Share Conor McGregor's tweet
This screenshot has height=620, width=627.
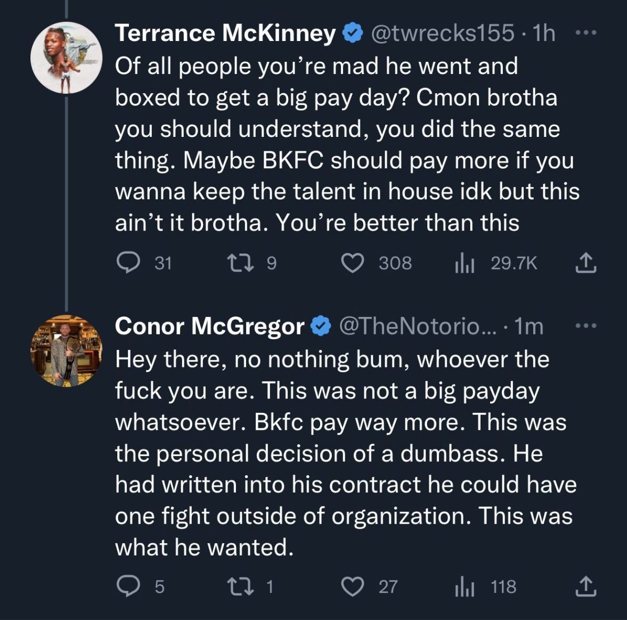585,586
